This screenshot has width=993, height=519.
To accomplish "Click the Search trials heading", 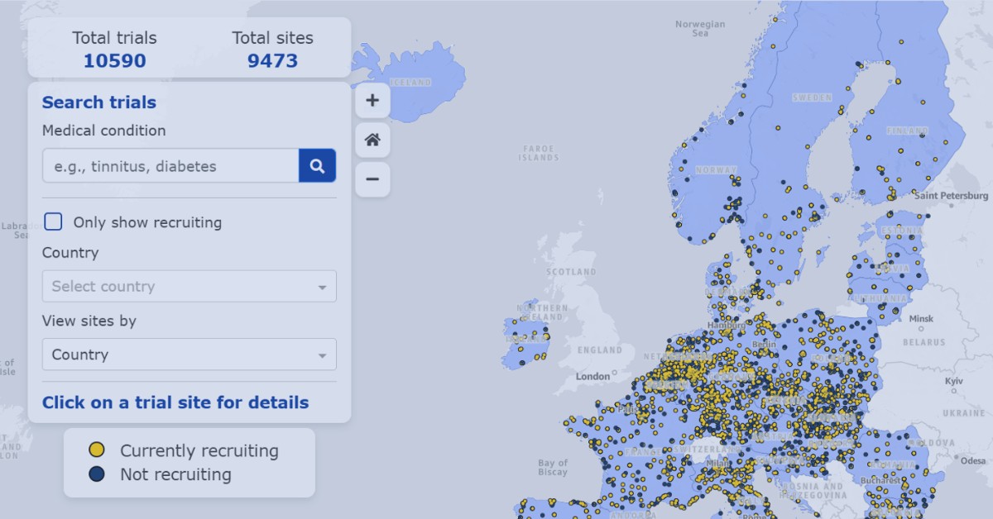I will tap(99, 102).
